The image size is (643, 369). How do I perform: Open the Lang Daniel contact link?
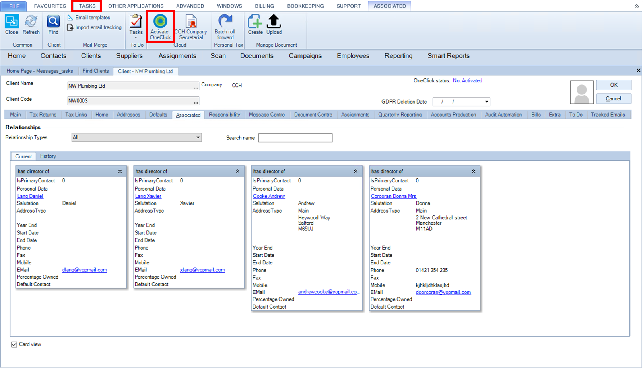(30, 196)
